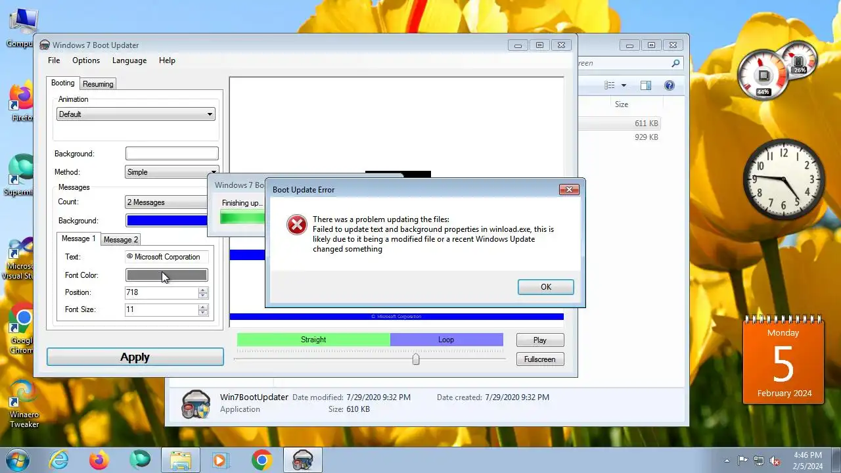Click the gray Font Color swatch
841x473 pixels.
pos(167,275)
